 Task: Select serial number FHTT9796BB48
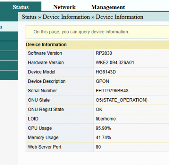click(112, 91)
